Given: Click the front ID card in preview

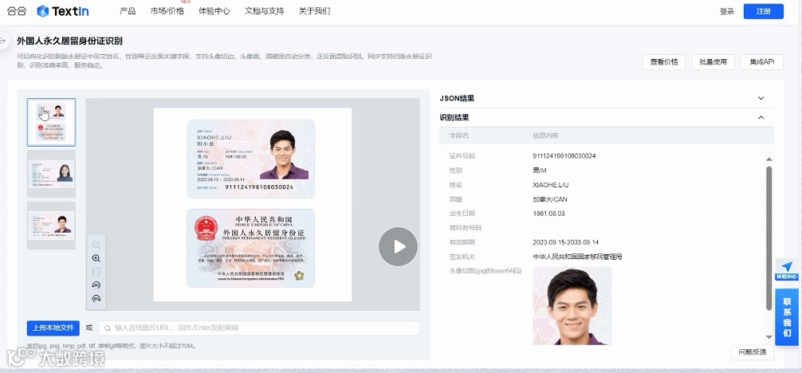Looking at the screenshot, I should coord(250,159).
